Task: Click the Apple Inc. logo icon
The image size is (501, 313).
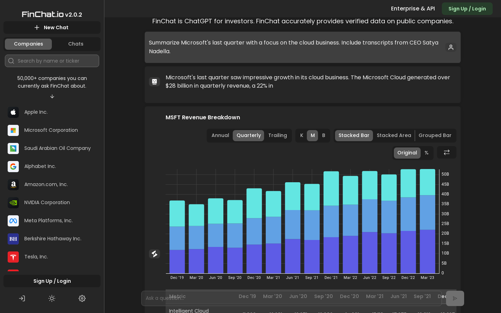Action: click(x=13, y=112)
